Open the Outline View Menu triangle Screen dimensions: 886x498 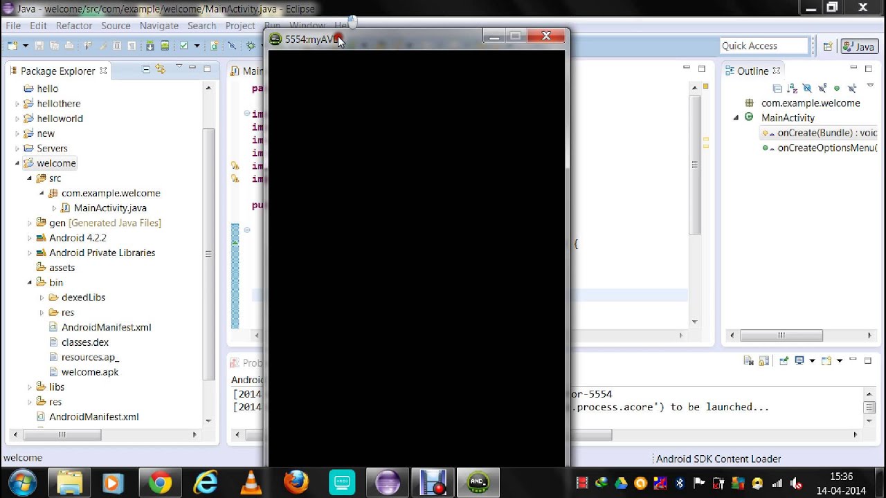[870, 86]
